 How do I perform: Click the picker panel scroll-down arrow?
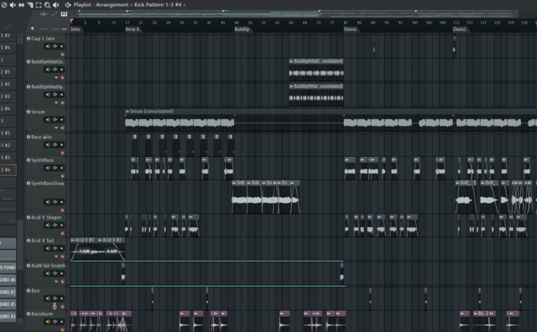point(20,321)
